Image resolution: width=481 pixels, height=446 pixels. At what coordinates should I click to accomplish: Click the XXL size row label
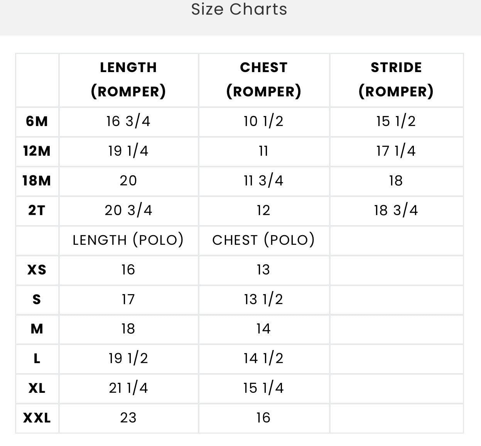[x=37, y=418]
